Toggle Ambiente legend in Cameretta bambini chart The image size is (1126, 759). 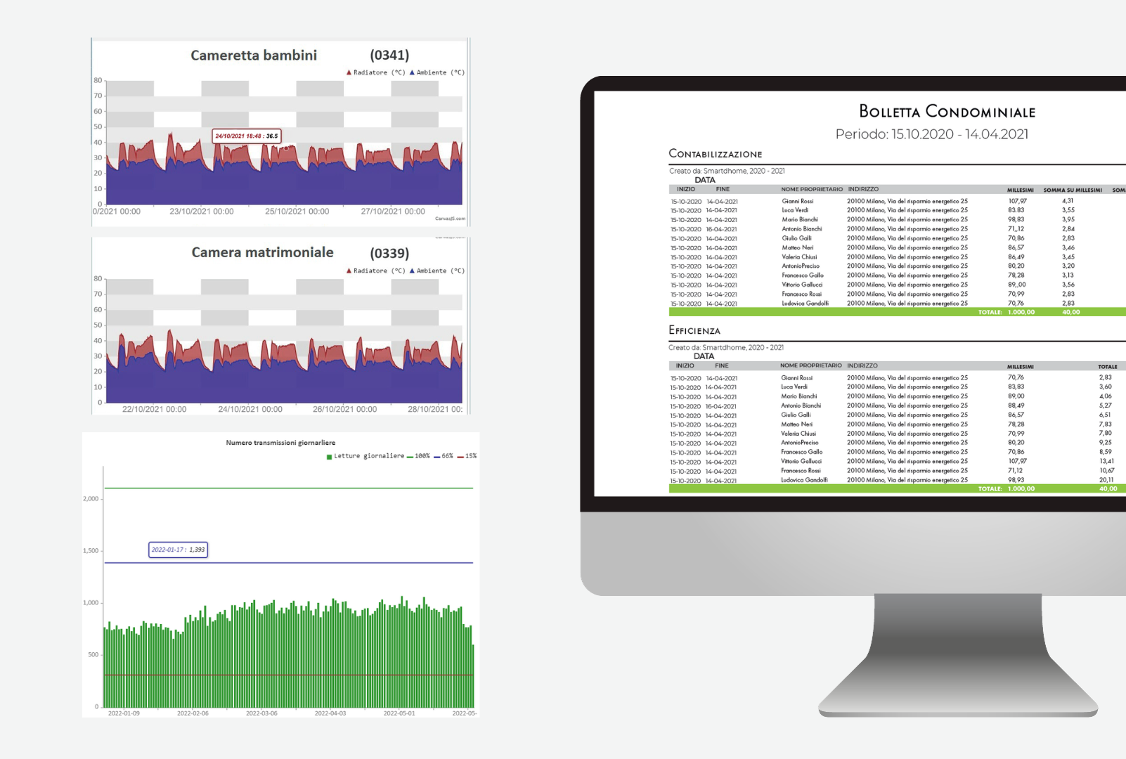[x=436, y=72]
